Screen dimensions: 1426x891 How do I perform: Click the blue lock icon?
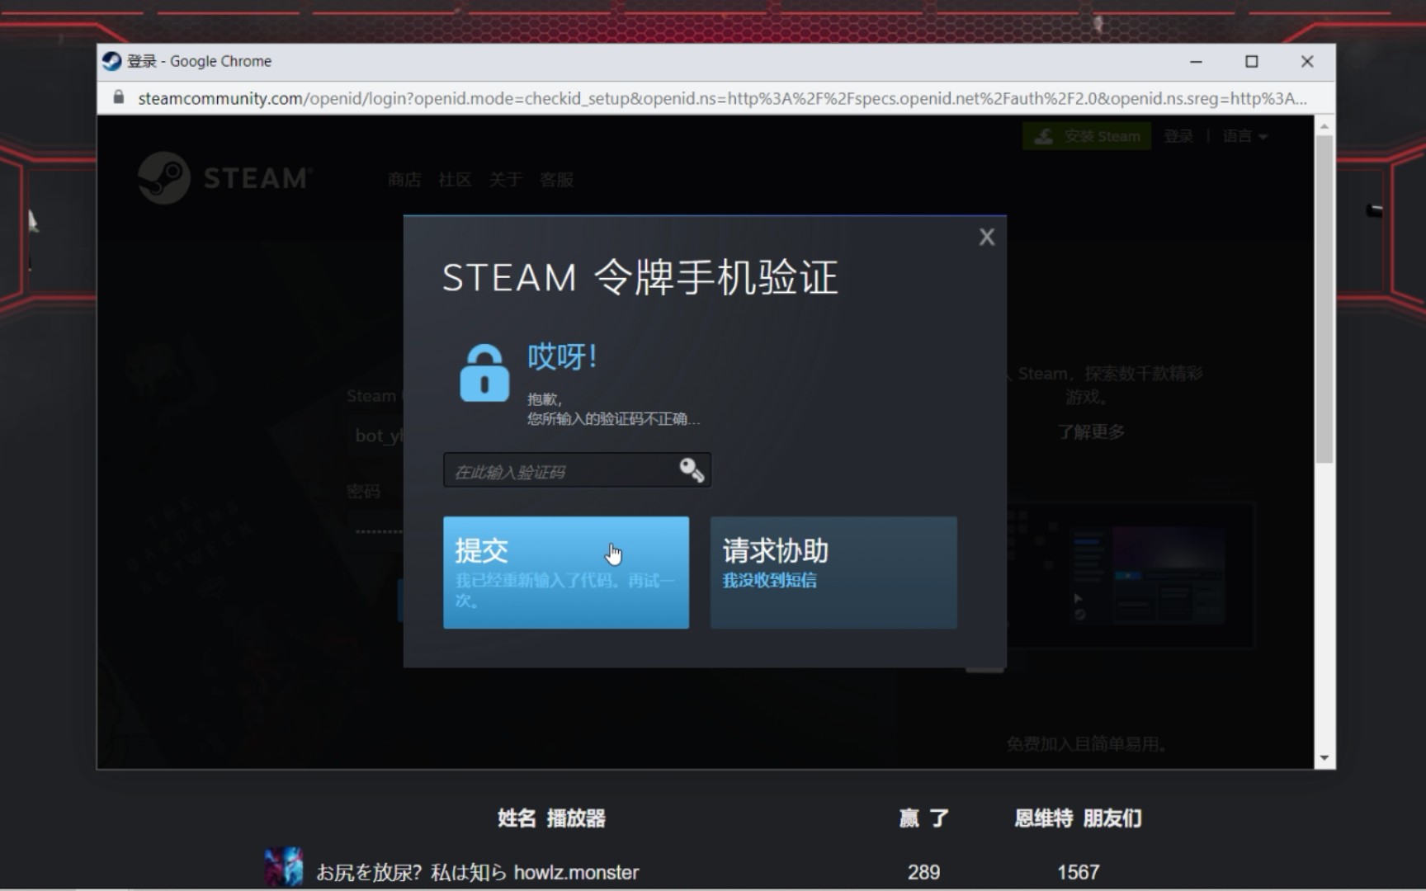[484, 373]
